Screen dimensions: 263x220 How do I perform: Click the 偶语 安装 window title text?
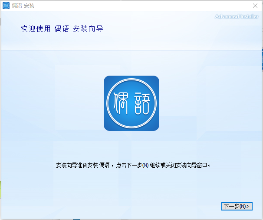point(23,6)
